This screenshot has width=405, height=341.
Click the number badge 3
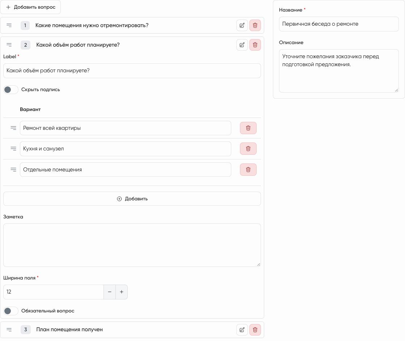[x=26, y=330]
